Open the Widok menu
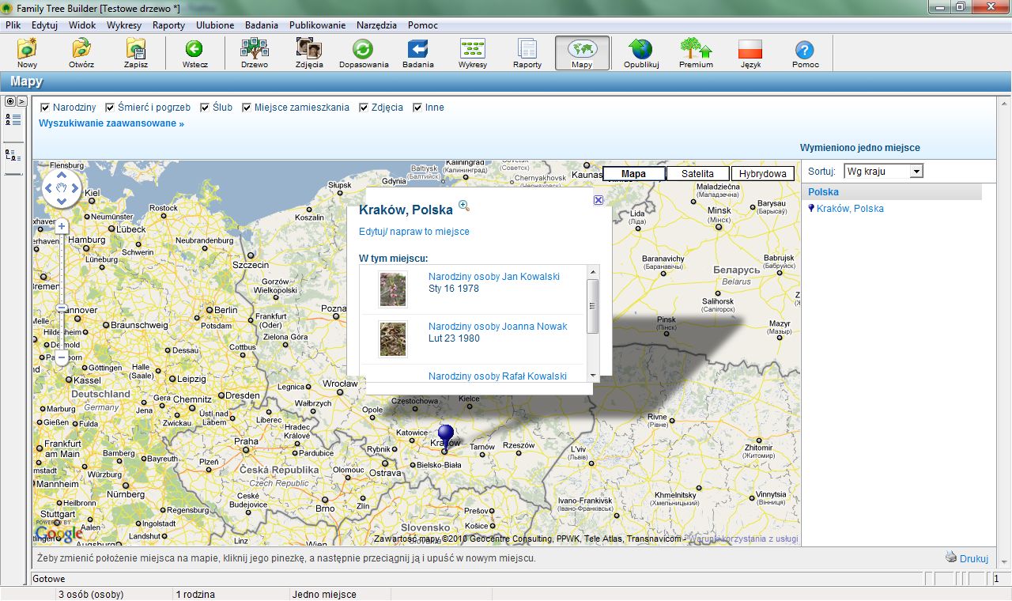Screen dimensions: 1012x601 pos(82,25)
